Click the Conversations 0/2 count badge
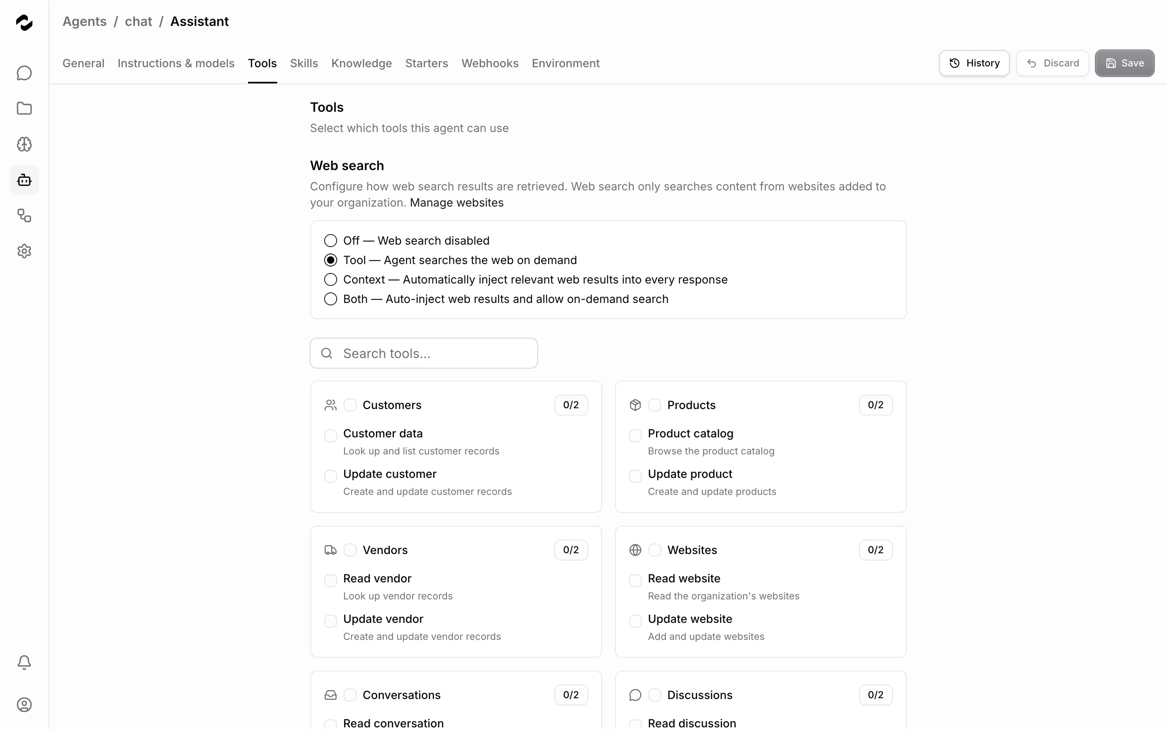Image resolution: width=1167 pixels, height=729 pixels. coord(571,695)
